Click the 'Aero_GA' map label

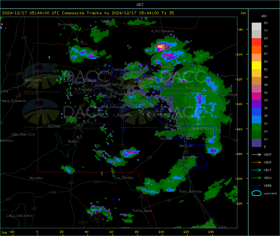coord(186,146)
